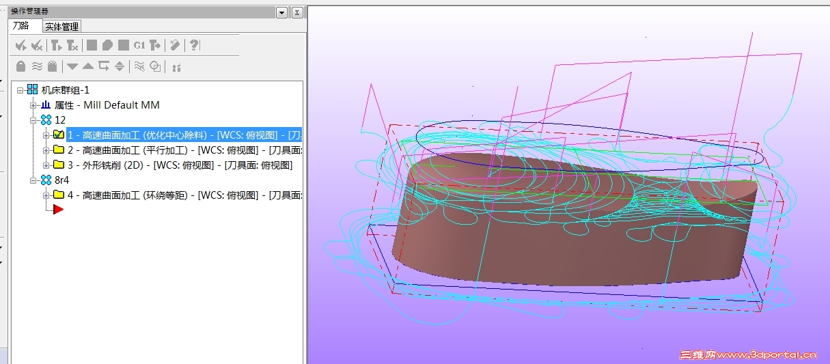This screenshot has width=830, height=364.
Task: Click only display associative geometry icon
Action: click(155, 66)
